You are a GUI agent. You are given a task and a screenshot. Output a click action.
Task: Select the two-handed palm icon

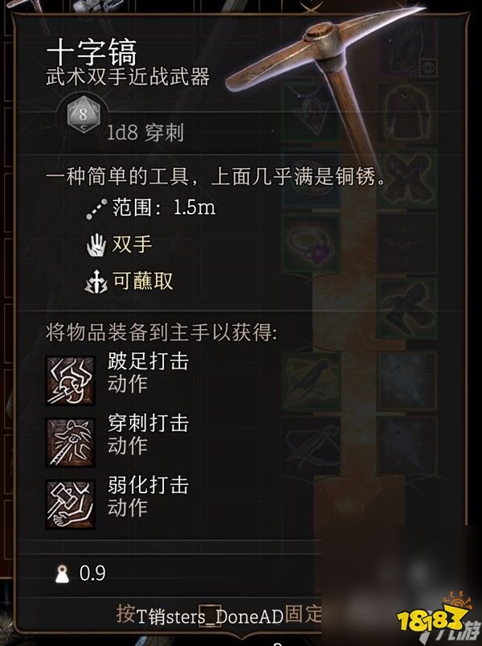[x=96, y=245]
